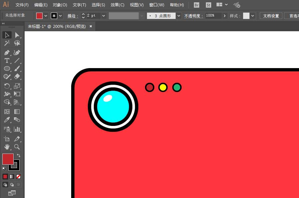Select the Slice tool
This screenshot has height=198, width=299.
17,139
